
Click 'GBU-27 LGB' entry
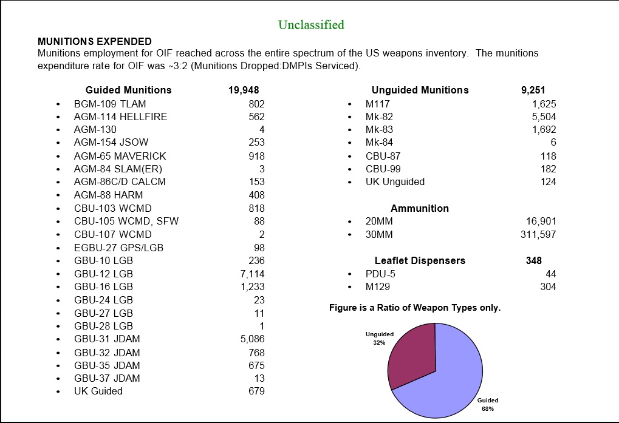tap(103, 313)
